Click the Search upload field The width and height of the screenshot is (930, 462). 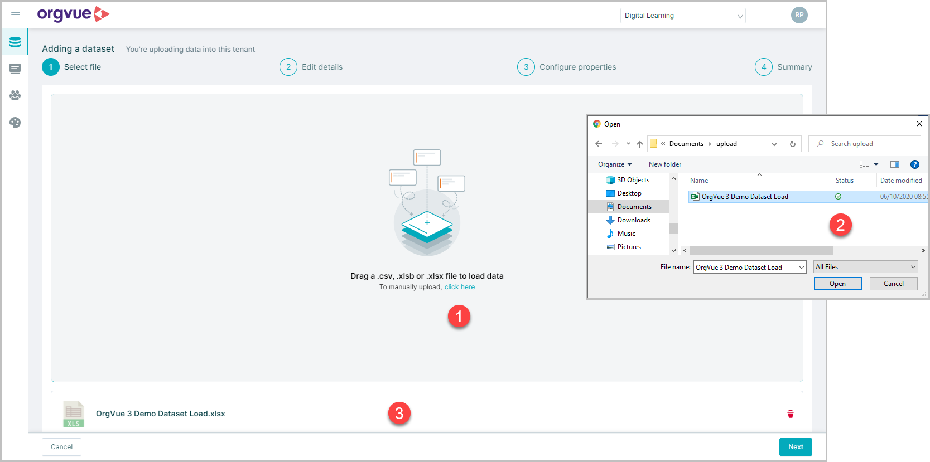pos(865,144)
